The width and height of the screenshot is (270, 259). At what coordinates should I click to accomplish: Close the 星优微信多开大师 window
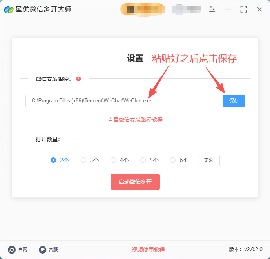click(x=259, y=9)
